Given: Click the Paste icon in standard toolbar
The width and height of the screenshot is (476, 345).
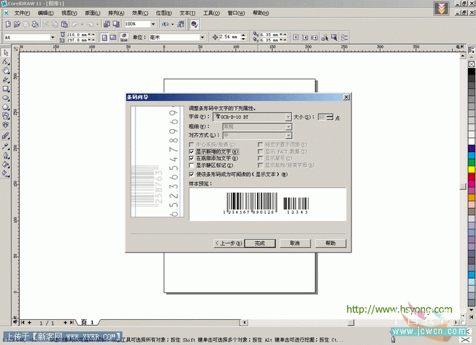Looking at the screenshot, I should (64, 24).
